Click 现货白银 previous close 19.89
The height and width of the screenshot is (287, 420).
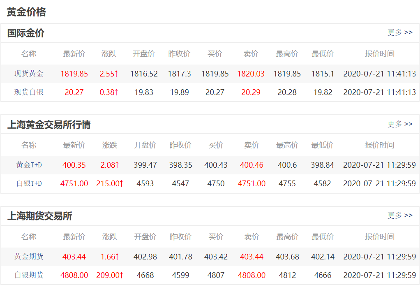click(180, 92)
